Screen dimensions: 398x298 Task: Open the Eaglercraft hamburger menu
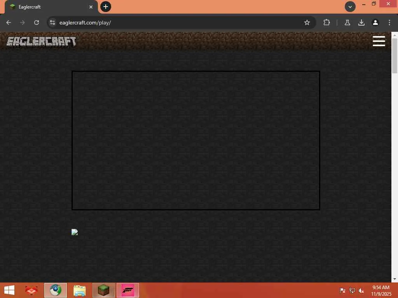(379, 41)
